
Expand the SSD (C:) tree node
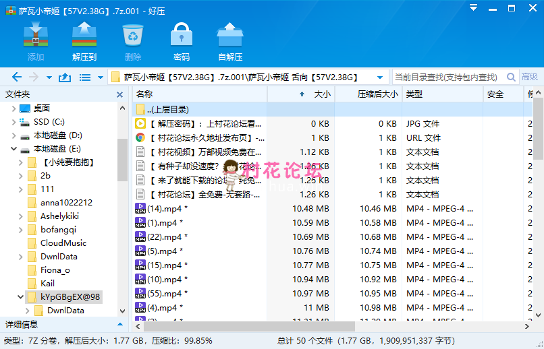tap(13, 122)
